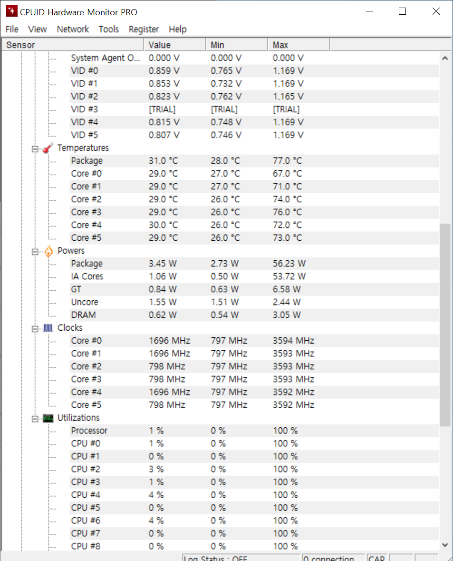Viewport: 453px width, 561px height.
Task: Click the Utilizations graph icon
Action: pos(48,418)
